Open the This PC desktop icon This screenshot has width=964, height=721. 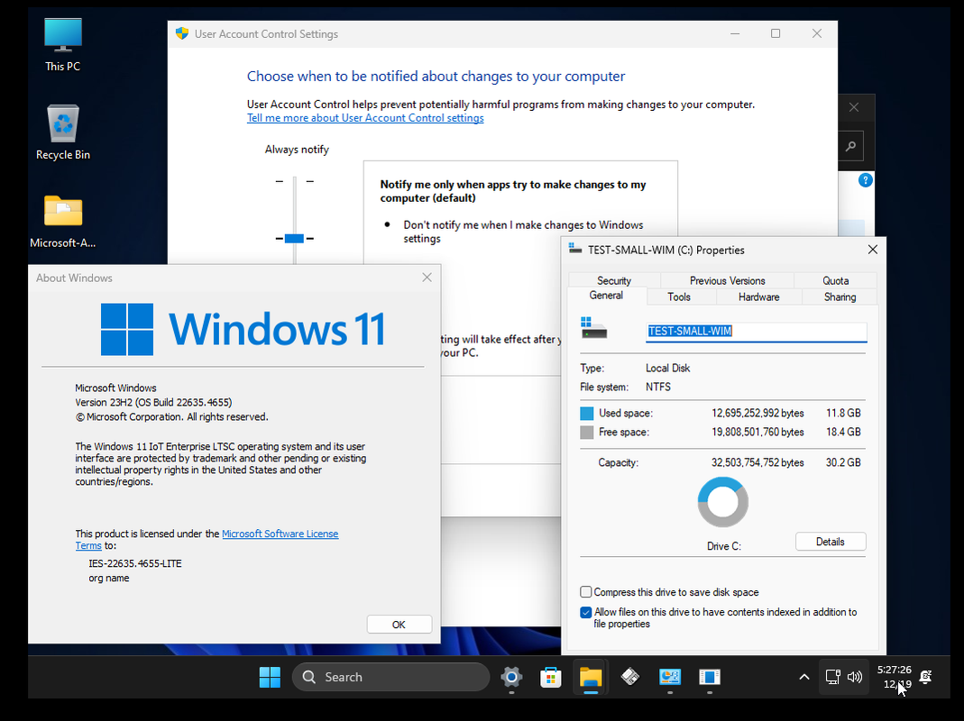(x=63, y=45)
